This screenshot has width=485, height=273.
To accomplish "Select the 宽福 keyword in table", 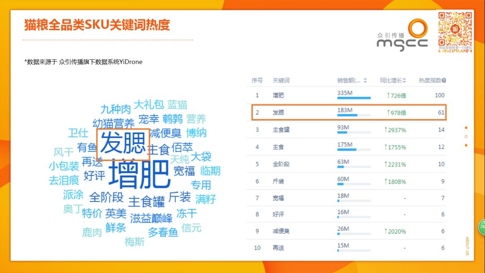I will [278, 198].
